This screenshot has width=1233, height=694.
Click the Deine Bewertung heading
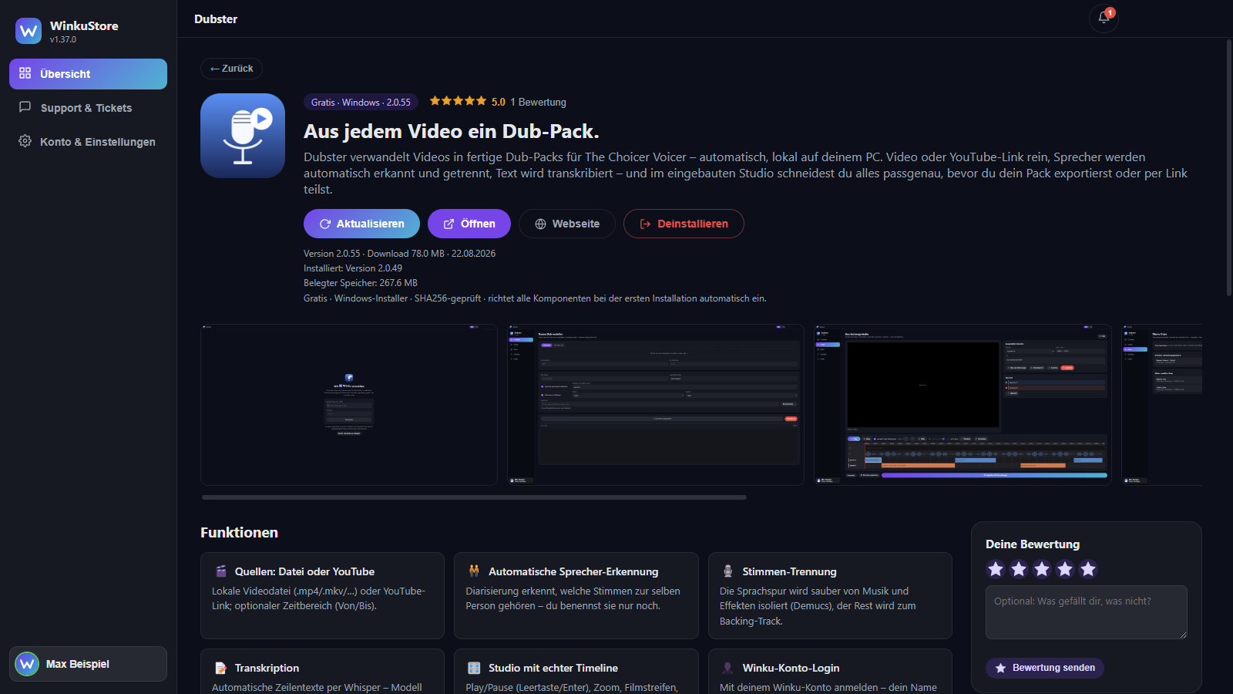1033,544
